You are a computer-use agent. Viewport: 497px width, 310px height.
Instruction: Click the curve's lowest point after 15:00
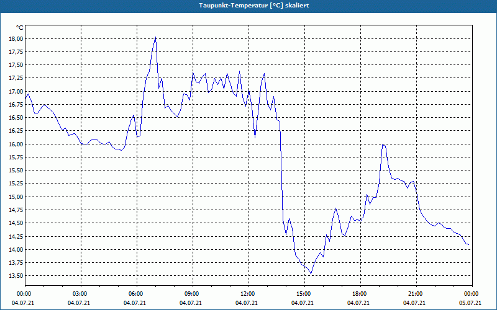311,273
